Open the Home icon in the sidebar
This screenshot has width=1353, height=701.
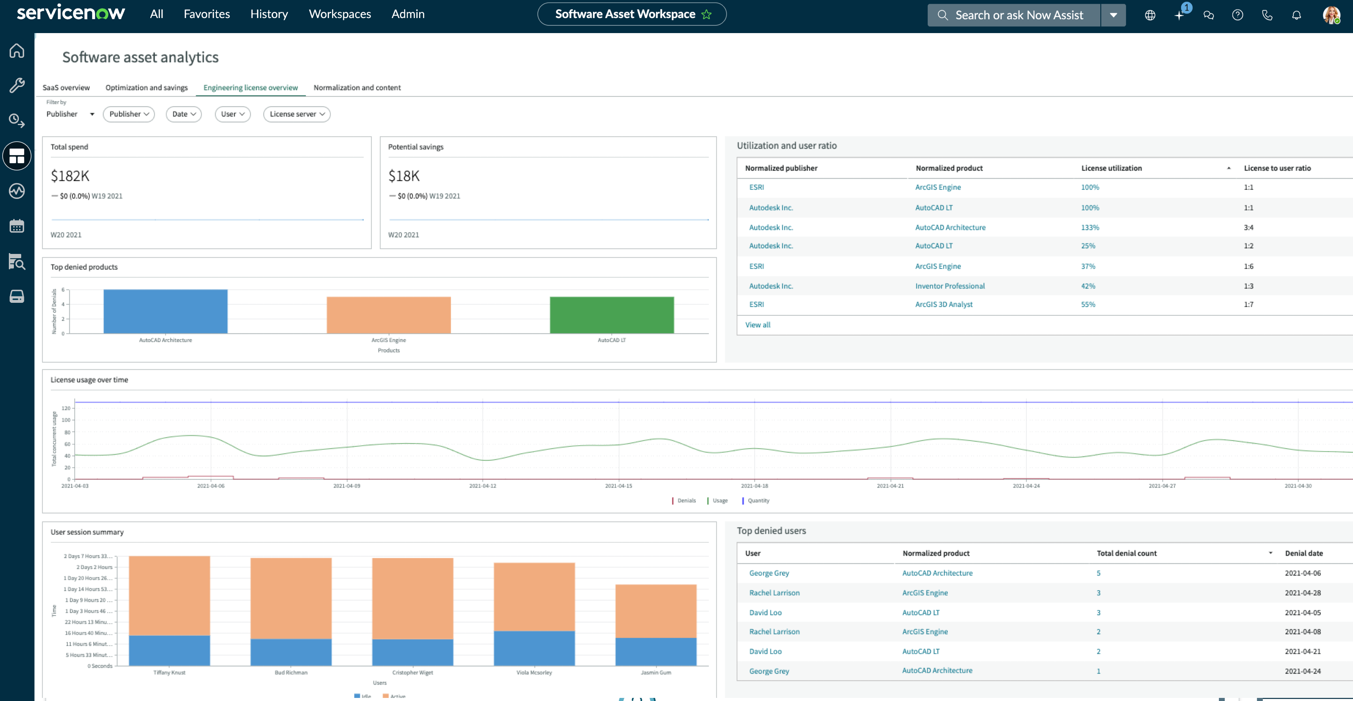click(17, 50)
